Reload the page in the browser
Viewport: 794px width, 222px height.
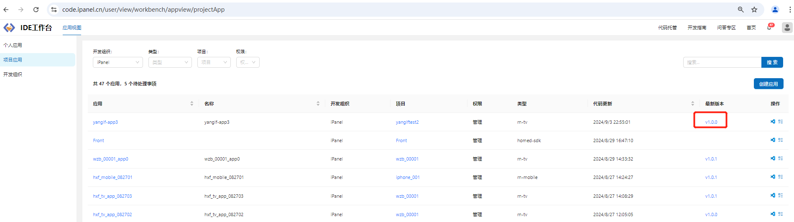click(x=36, y=10)
